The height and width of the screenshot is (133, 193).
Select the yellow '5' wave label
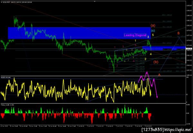[153, 35]
